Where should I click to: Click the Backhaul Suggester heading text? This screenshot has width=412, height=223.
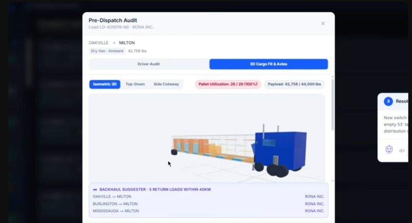[155, 189]
